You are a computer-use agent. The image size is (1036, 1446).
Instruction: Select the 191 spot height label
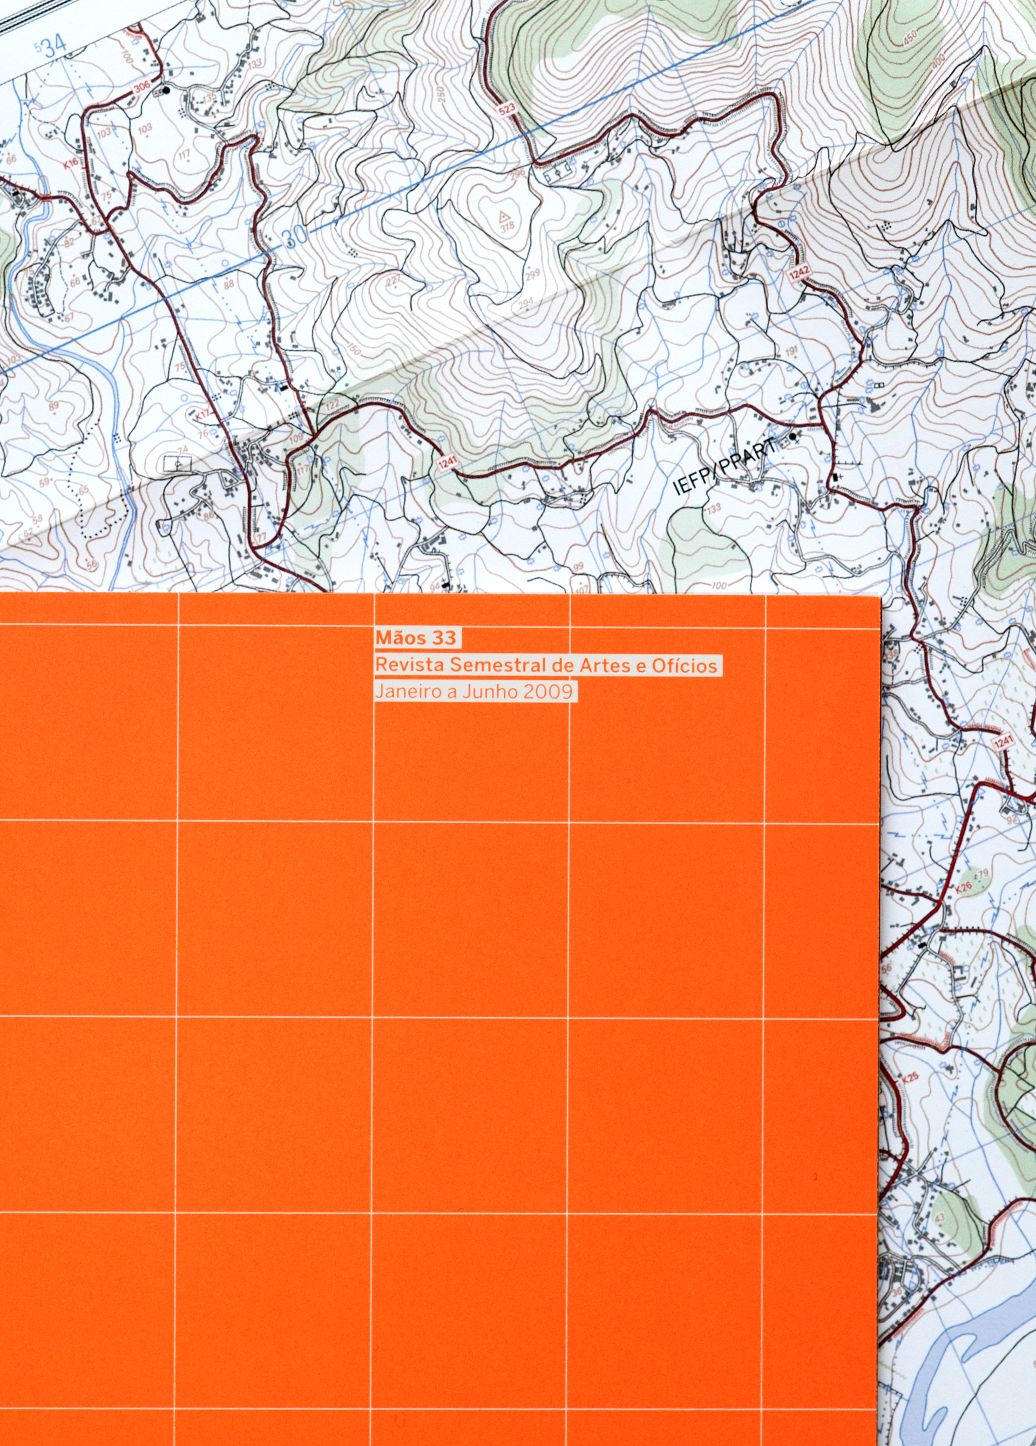[x=791, y=352]
